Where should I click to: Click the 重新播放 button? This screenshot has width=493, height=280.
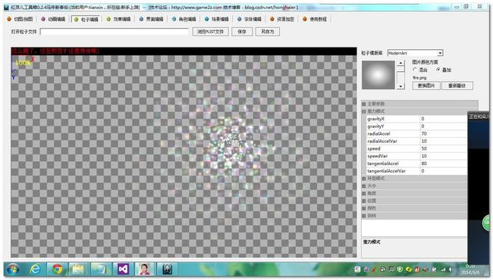(x=457, y=86)
